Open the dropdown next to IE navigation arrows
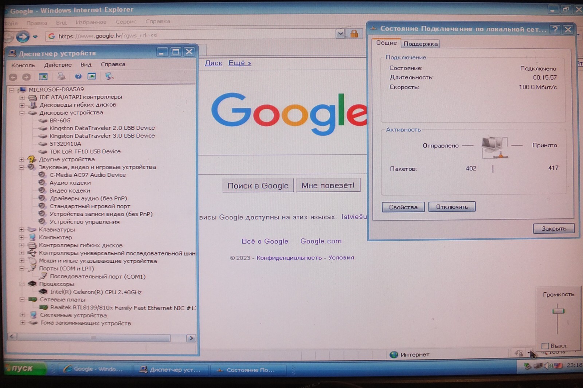 [x=35, y=37]
